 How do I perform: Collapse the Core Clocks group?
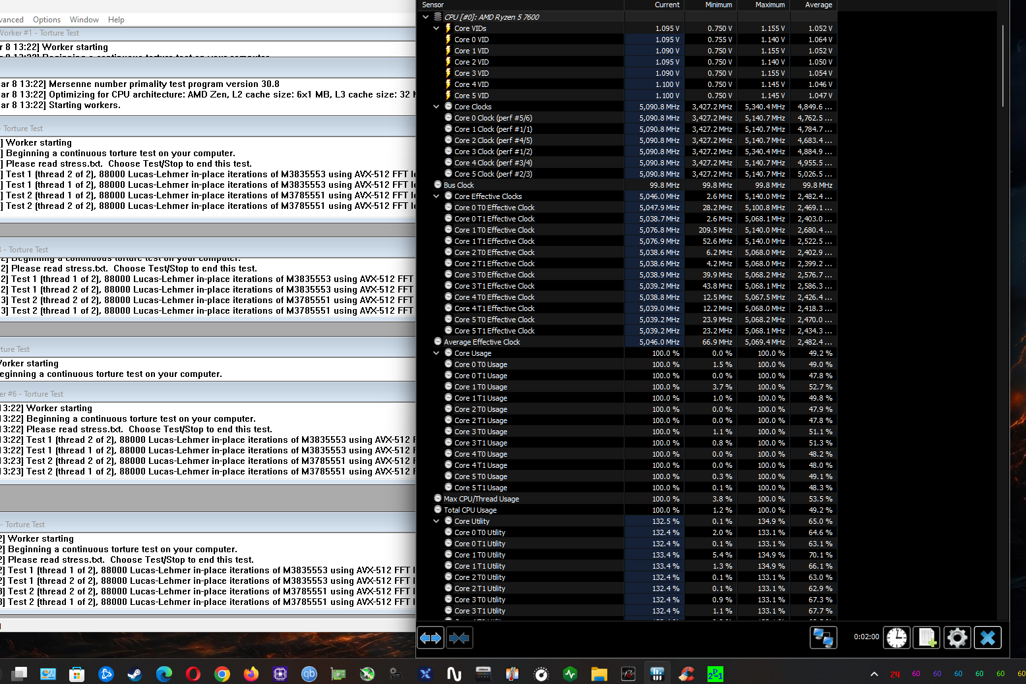coord(437,107)
